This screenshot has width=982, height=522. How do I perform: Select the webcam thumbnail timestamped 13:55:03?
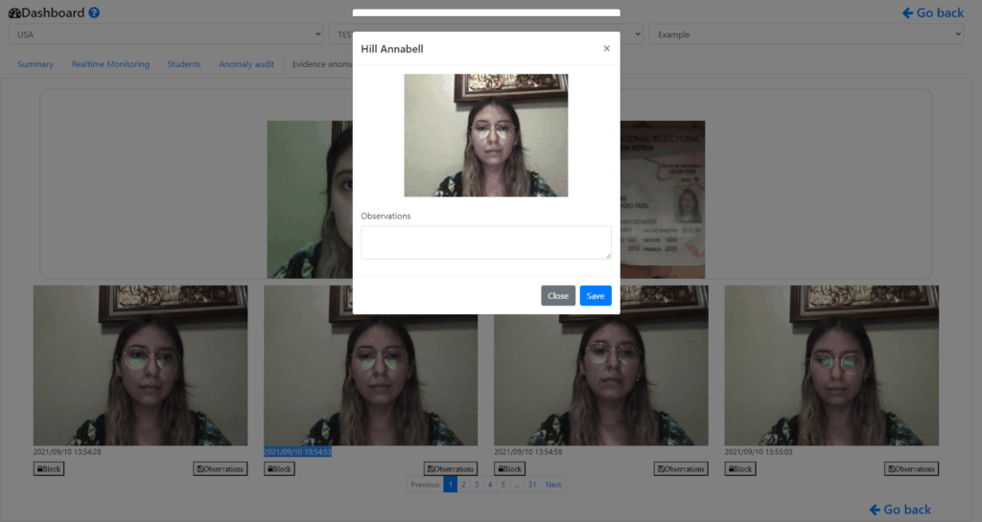point(831,365)
